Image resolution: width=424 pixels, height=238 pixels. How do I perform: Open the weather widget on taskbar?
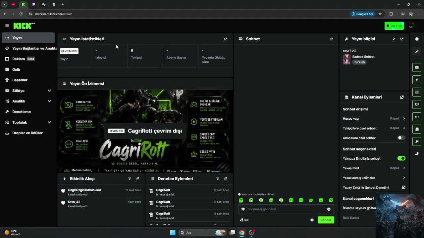(x=13, y=233)
